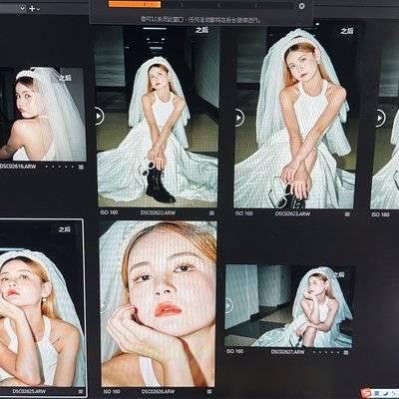Click the DSC02622.ARW filename label
Viewport: 399px width, 399px height.
[x=158, y=212]
